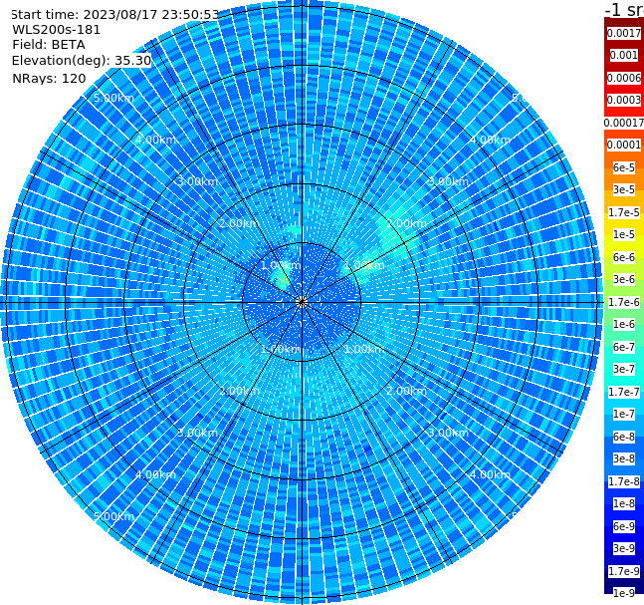This screenshot has height=605, width=644.
Task: Click the 6e-8 colorbar tick
Action: coord(624,437)
